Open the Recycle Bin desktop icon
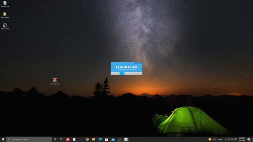 (x=5, y=4)
